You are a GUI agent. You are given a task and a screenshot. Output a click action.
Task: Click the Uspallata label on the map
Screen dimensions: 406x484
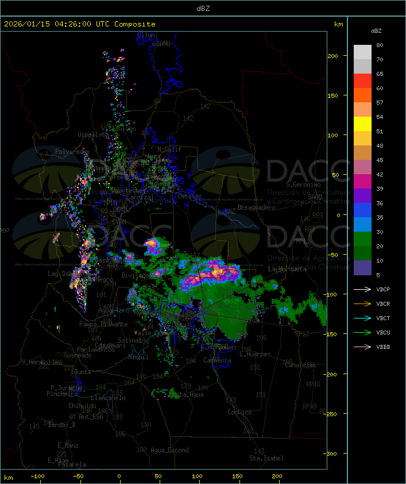coord(93,135)
